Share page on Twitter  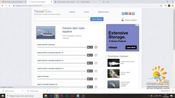click(133, 14)
